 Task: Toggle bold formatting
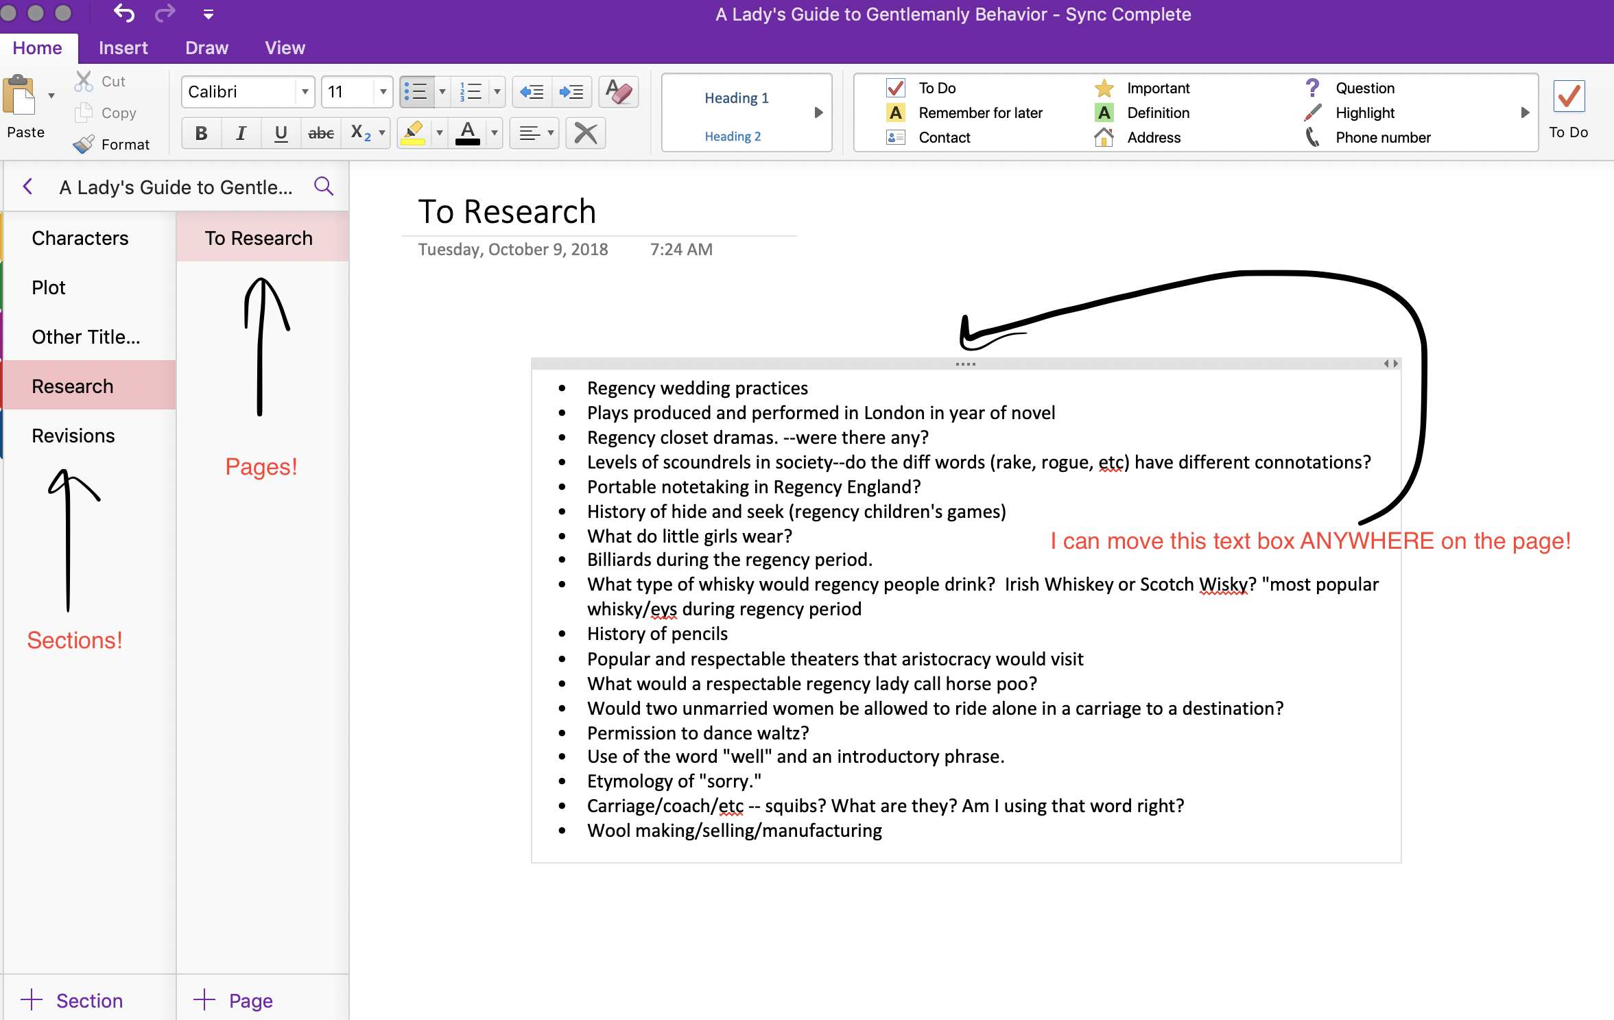point(200,132)
